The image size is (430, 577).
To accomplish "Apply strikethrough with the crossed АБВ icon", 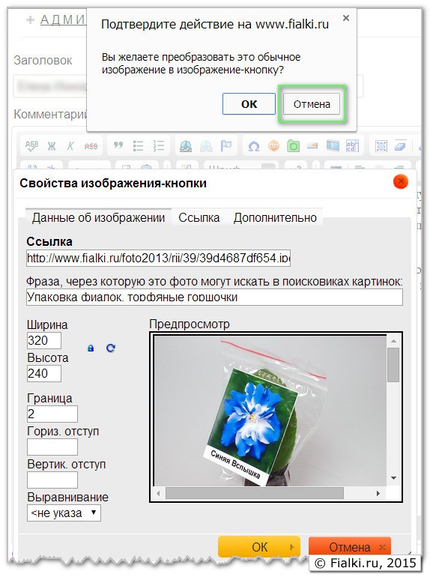I will 91,146.
